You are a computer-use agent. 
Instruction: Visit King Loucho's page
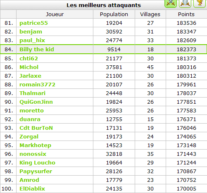[37, 163]
